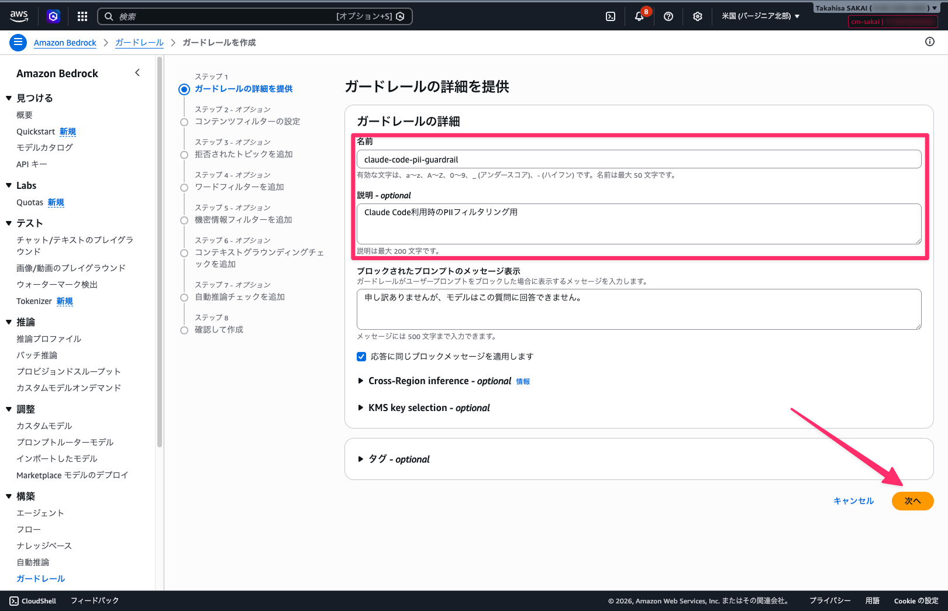The image size is (948, 611).
Task: Open the notifications bell icon
Action: pyautogui.click(x=639, y=16)
